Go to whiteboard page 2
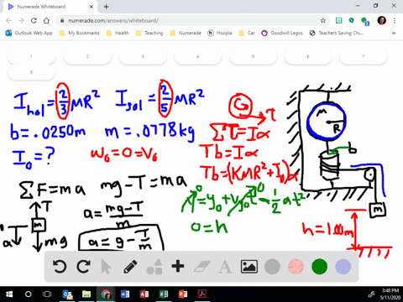The image size is (403, 302). point(87,56)
